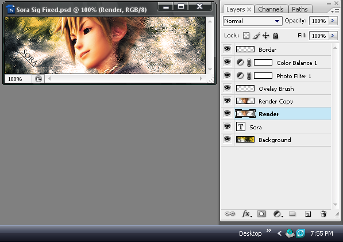Screen dimensions: 343x242
Task: Close the Layers tab with its X
Action: click(249, 9)
